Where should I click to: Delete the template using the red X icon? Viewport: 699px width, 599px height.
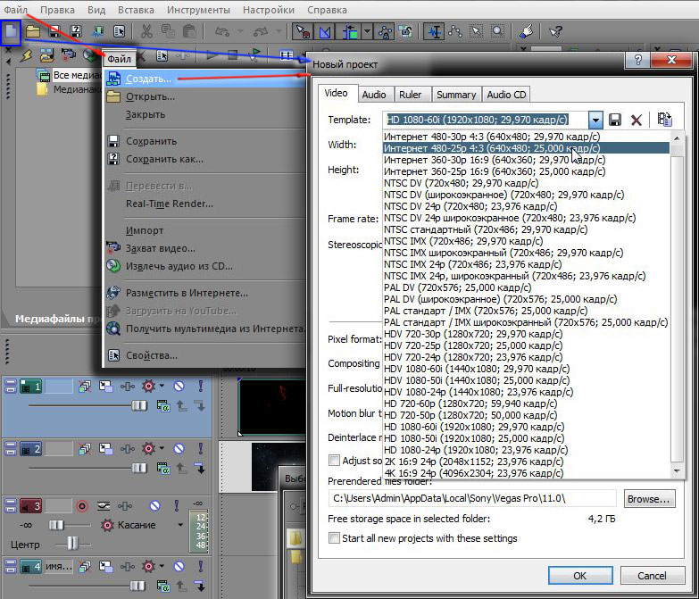tap(637, 120)
